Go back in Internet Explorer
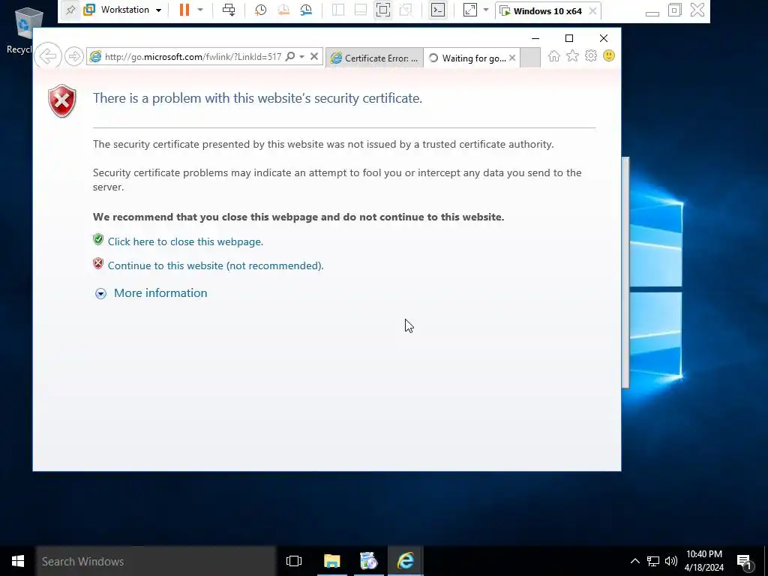 tap(48, 56)
